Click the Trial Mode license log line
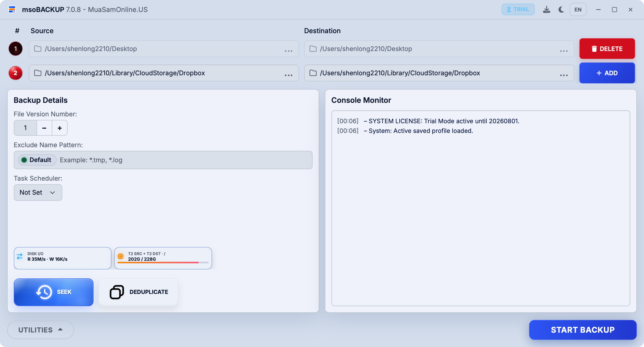 [x=428, y=121]
